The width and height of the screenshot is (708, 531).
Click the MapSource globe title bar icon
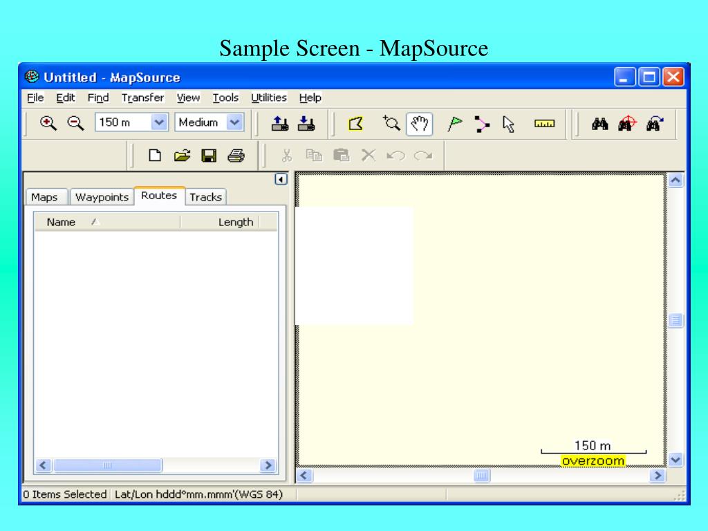(x=32, y=77)
